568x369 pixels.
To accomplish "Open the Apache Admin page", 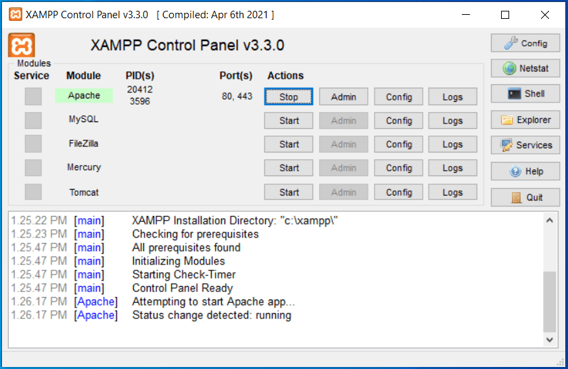I will tap(344, 96).
